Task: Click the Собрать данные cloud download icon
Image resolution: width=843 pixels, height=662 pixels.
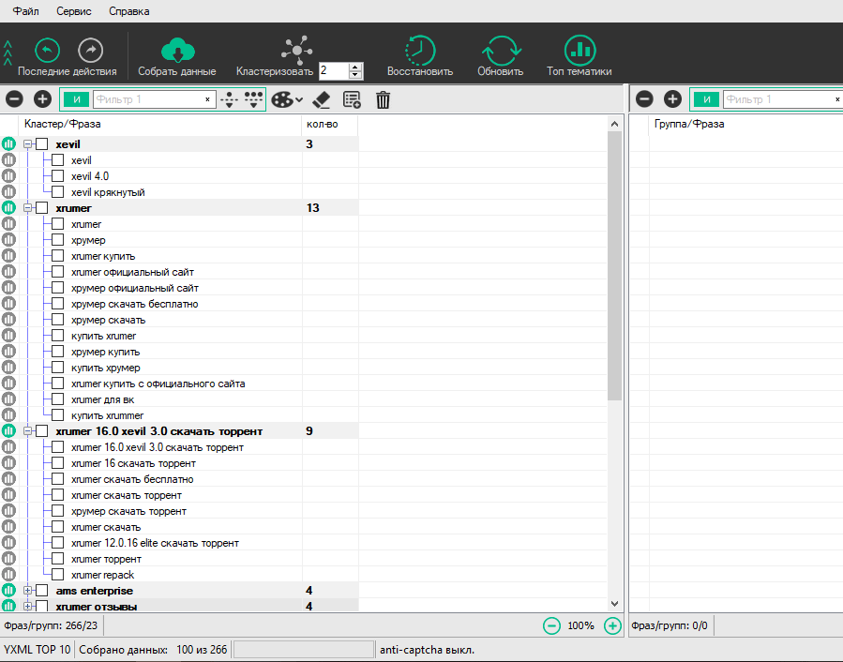Action: tap(177, 50)
